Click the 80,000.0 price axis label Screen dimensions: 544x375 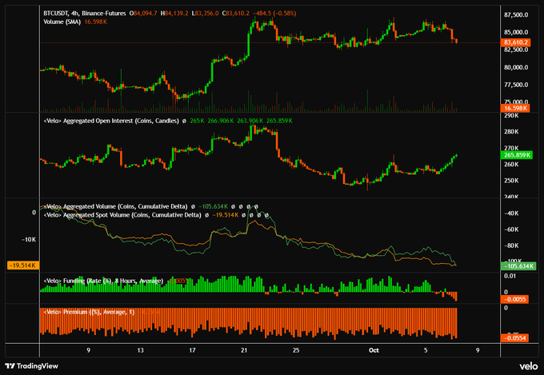pyautogui.click(x=516, y=67)
